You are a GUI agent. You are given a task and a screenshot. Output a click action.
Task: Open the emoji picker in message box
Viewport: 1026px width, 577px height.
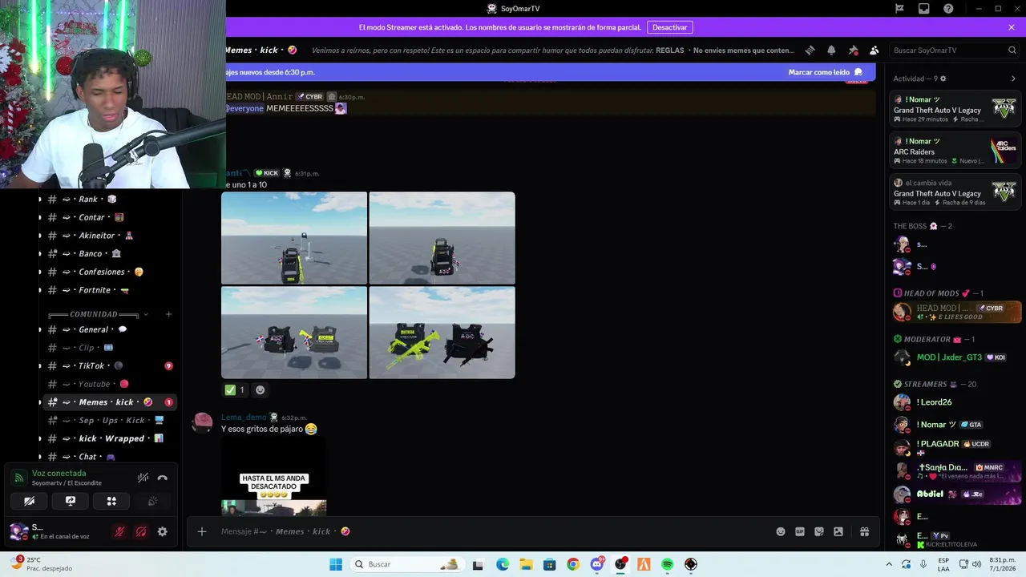point(781,531)
